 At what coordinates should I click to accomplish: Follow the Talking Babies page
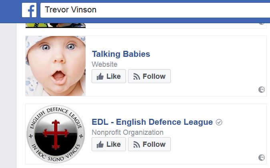point(149,76)
